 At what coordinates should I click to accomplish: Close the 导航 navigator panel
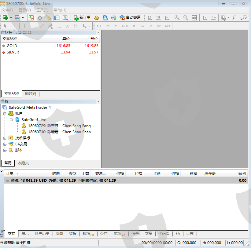tap(98, 101)
